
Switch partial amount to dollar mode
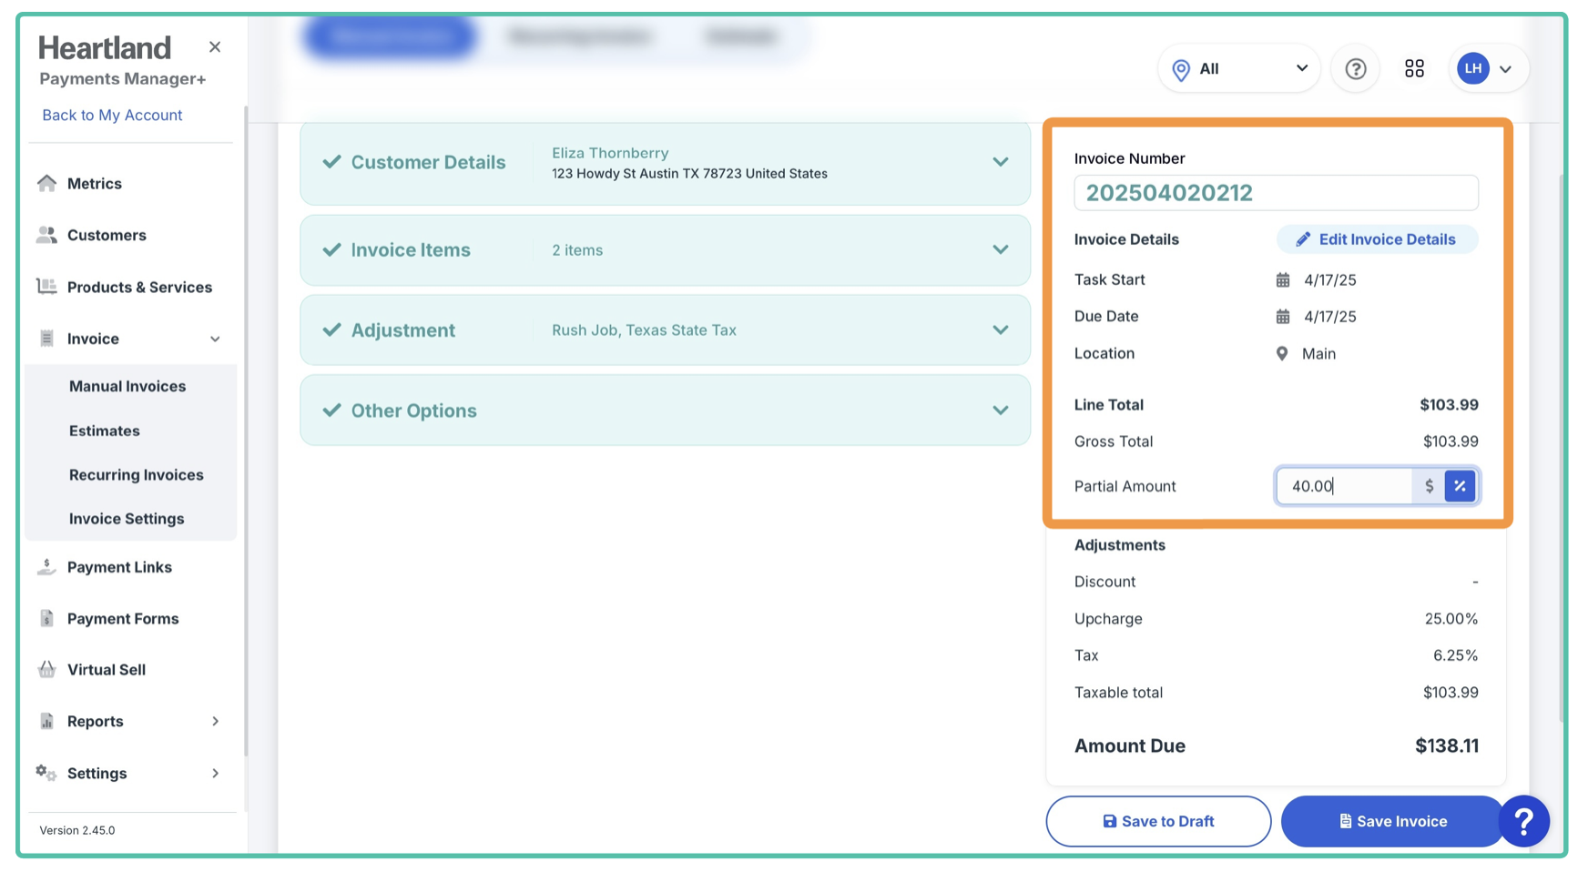click(x=1429, y=486)
